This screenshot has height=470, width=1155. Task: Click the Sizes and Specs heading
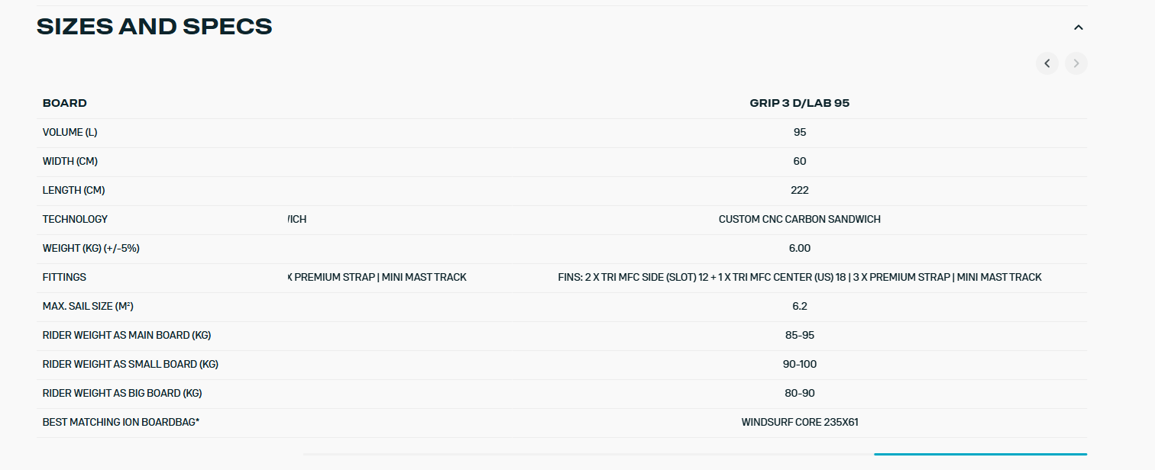pyautogui.click(x=154, y=27)
